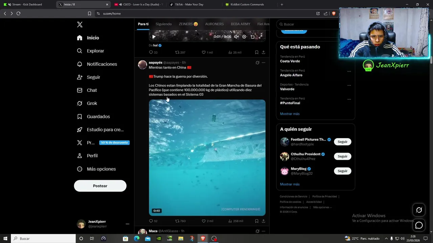433x243 pixels.
Task: Open more options on aapayés post
Action: [264, 62]
